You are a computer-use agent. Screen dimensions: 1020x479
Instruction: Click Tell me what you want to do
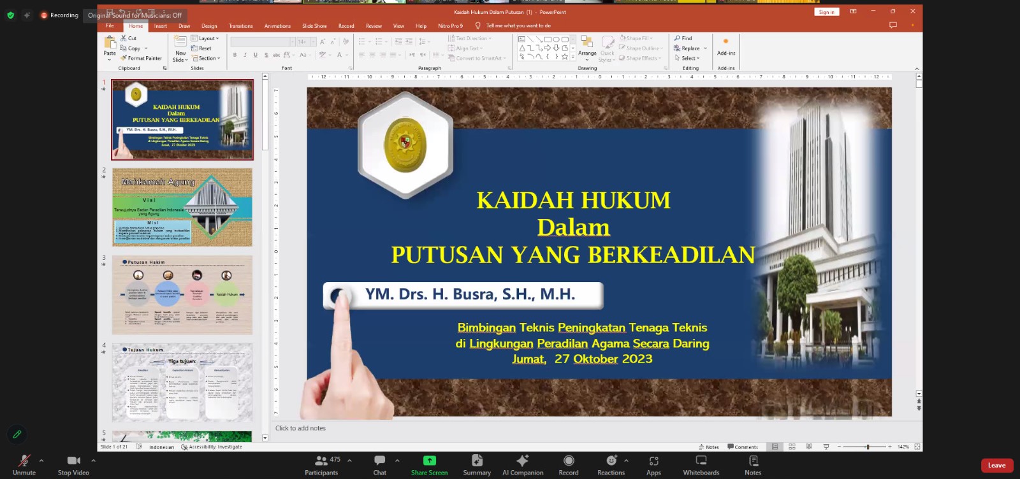tap(518, 26)
